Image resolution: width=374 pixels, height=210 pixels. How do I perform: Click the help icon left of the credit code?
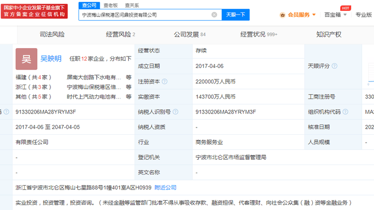[6, 111]
